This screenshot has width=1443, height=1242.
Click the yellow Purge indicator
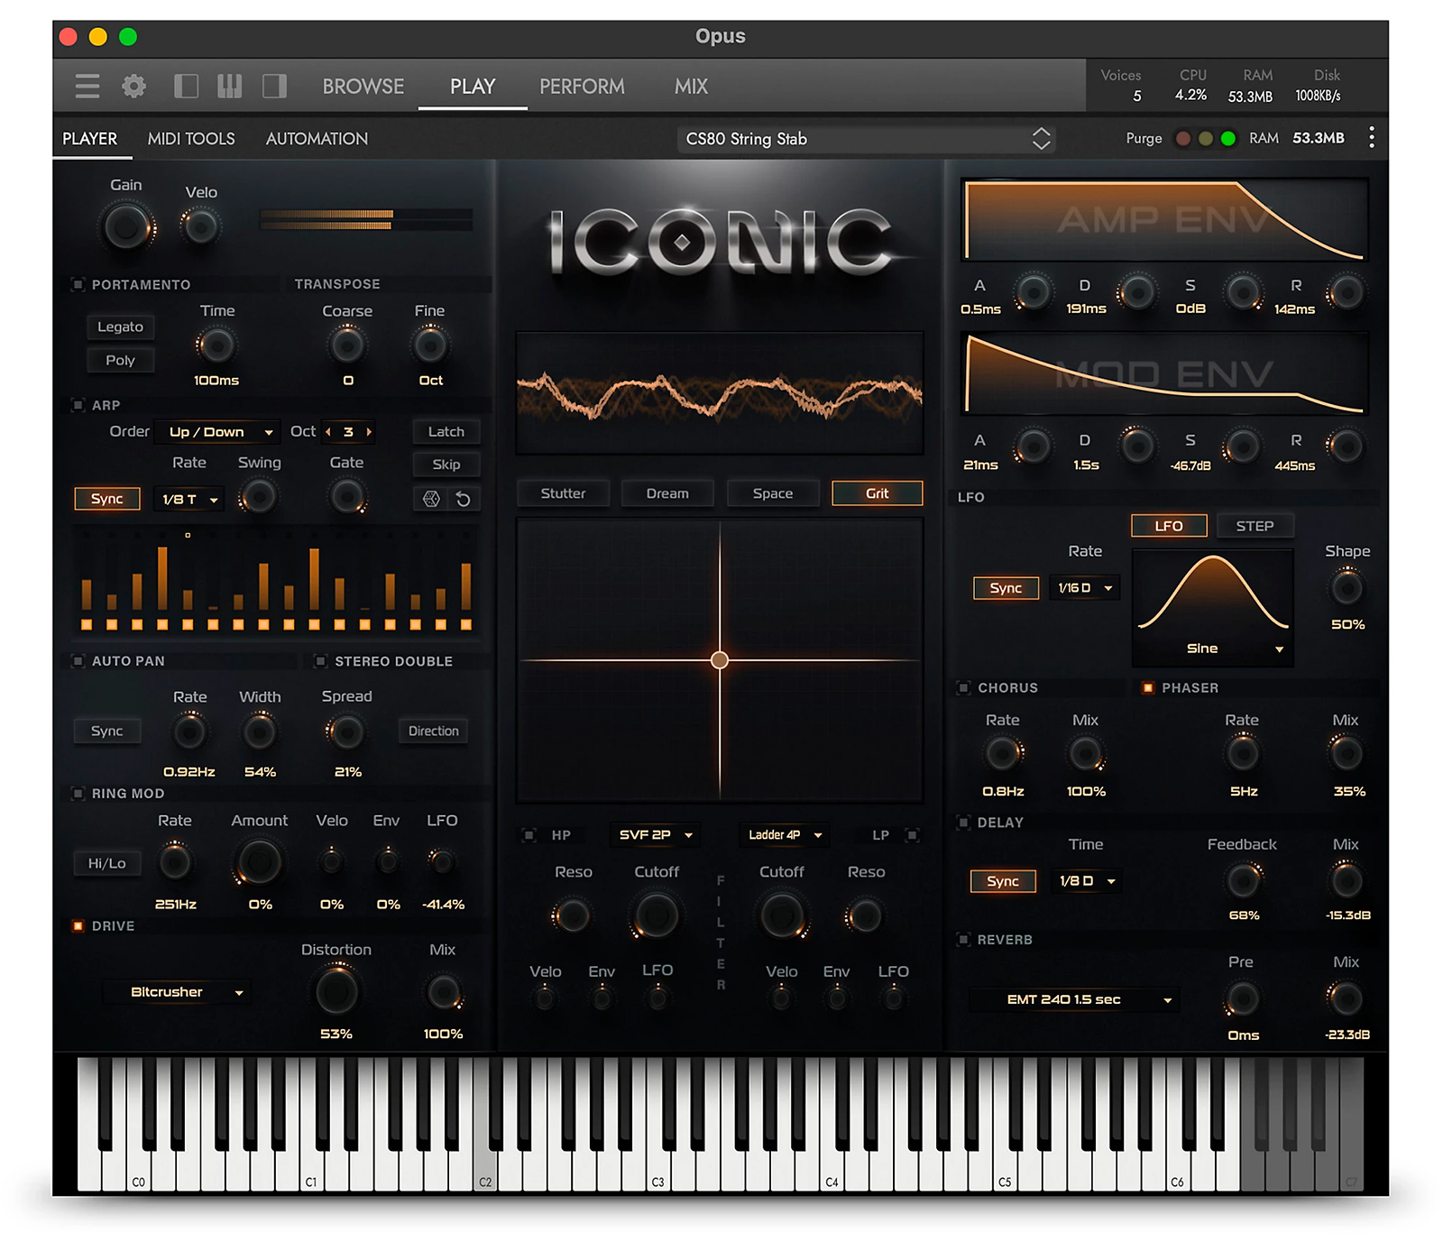tap(1206, 139)
